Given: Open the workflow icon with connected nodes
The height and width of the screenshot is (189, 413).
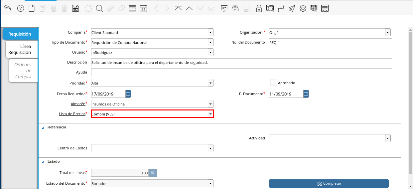Looking at the screenshot, I should click(281, 9).
